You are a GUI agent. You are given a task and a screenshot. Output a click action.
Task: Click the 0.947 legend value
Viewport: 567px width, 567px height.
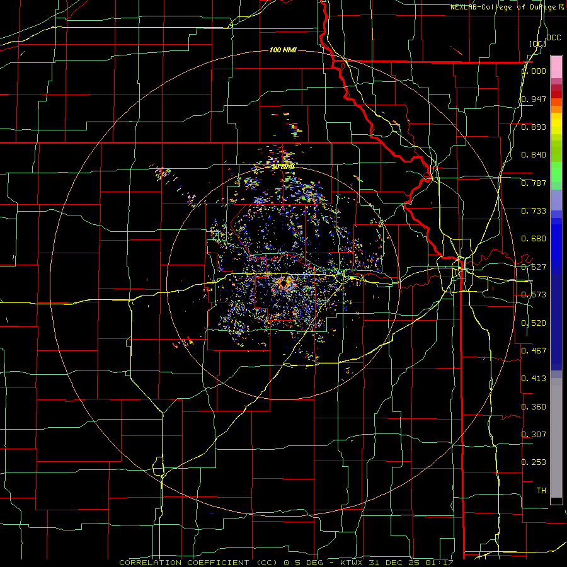[534, 99]
